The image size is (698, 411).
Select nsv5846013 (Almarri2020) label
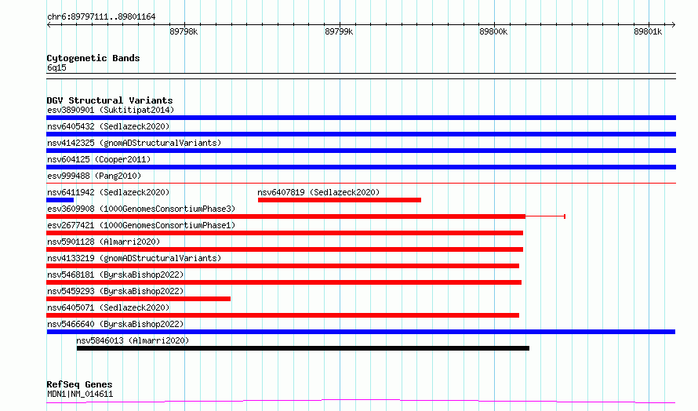pos(133,340)
